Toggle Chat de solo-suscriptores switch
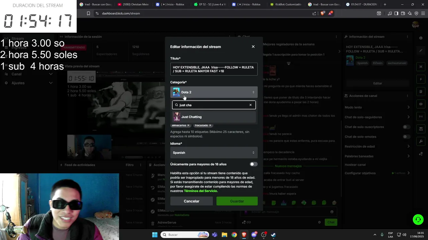The height and width of the screenshot is (240, 428). 406,127
